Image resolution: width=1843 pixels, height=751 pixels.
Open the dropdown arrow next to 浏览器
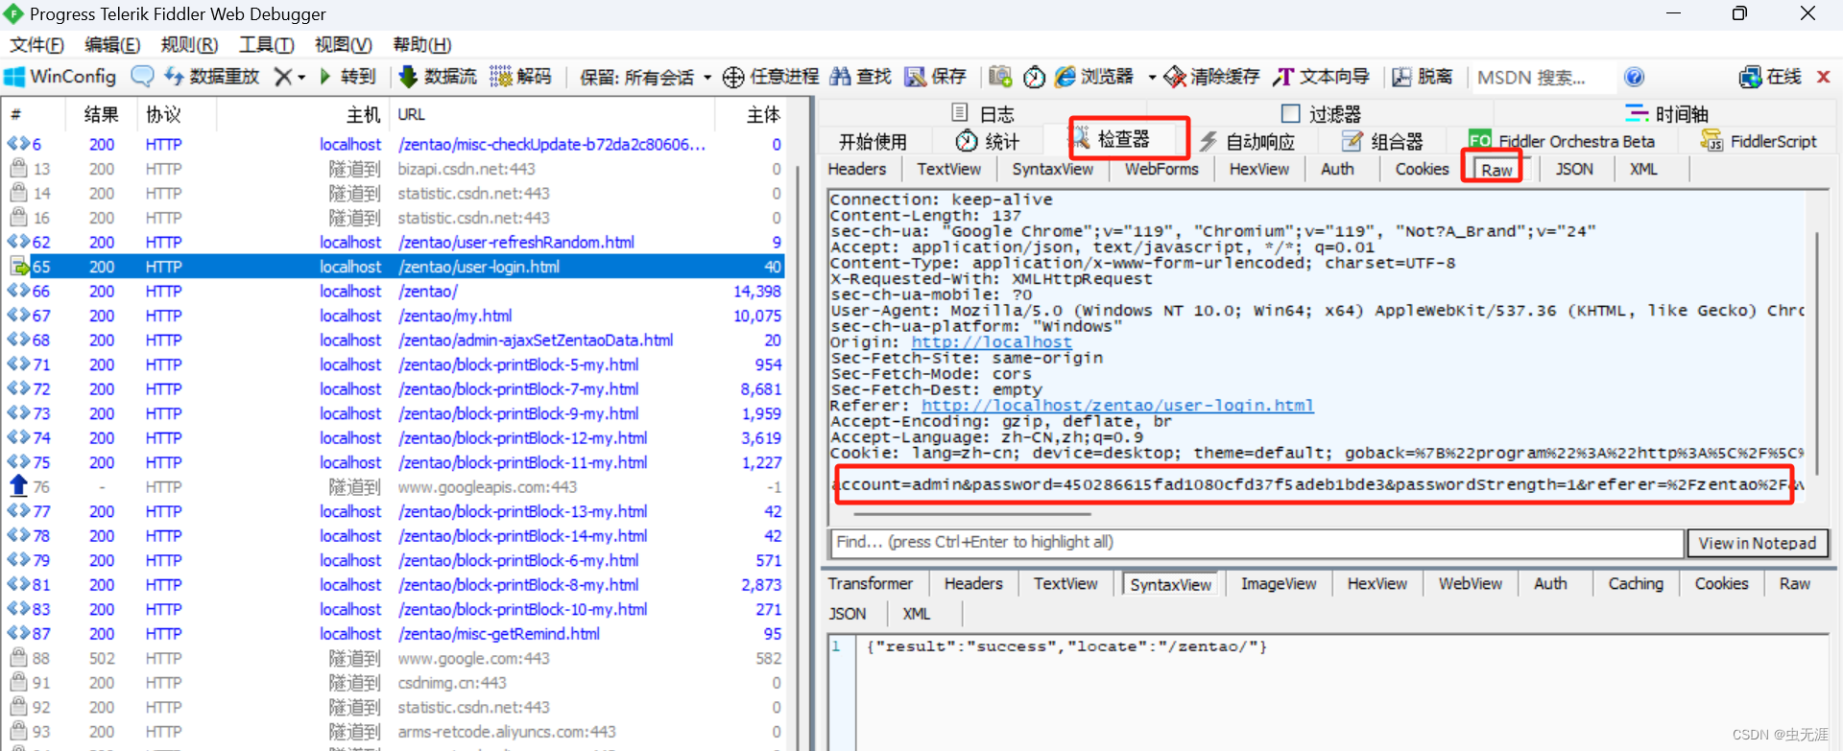point(1152,77)
